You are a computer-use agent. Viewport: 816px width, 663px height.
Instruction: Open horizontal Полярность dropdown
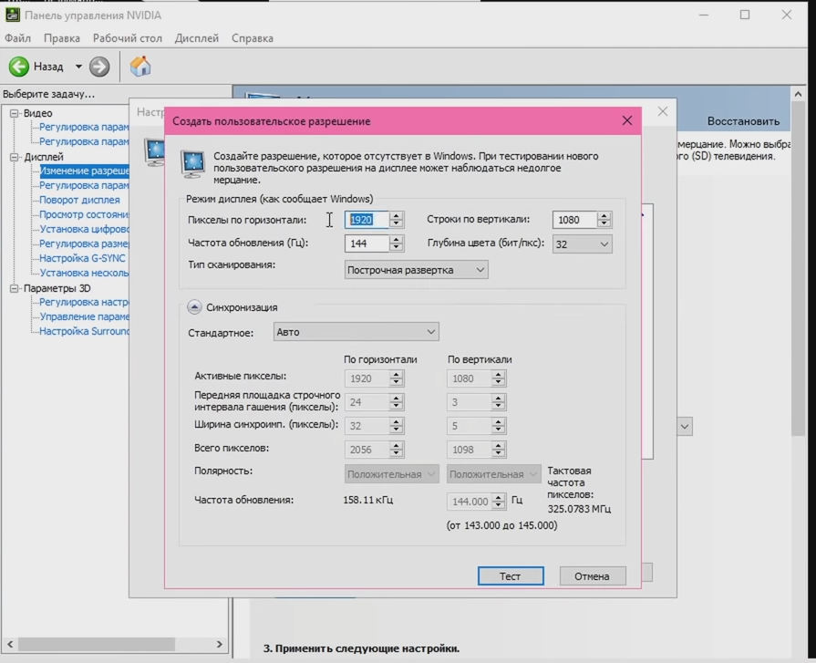pyautogui.click(x=391, y=474)
